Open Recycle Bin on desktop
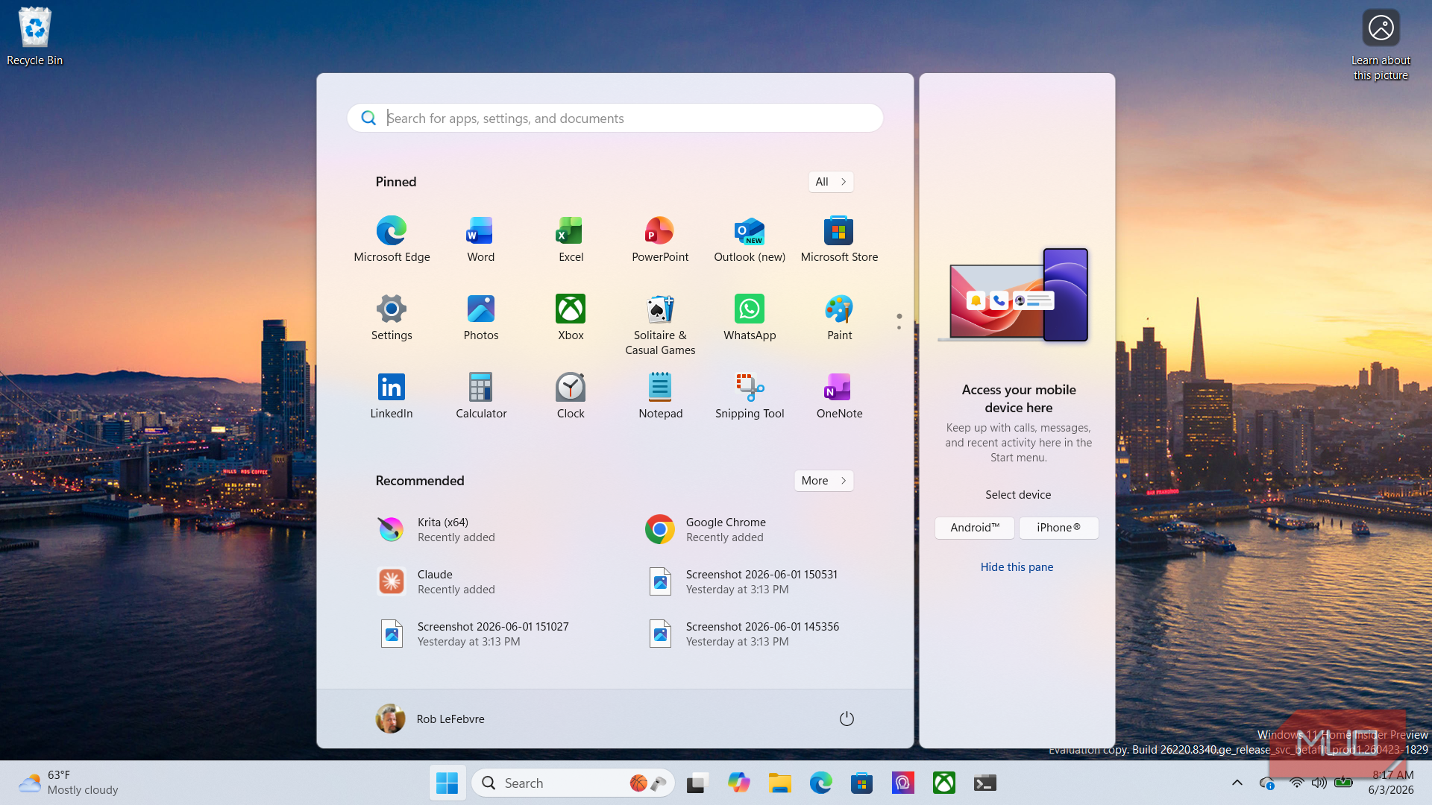 [34, 36]
